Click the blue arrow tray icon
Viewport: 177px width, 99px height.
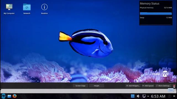(133, 96)
